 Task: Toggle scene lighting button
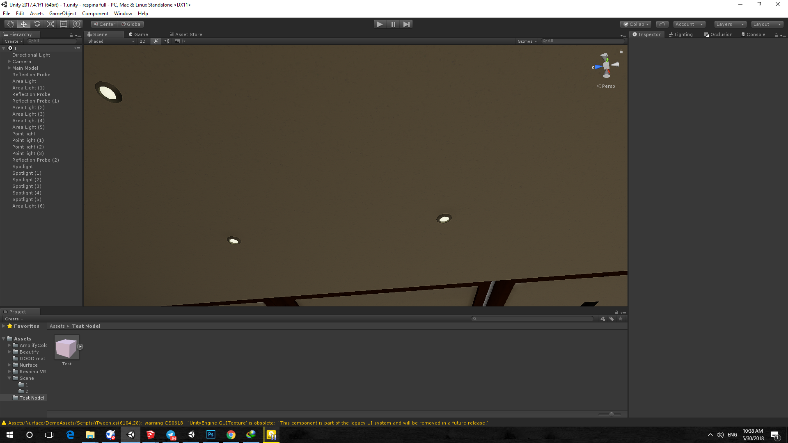point(156,41)
